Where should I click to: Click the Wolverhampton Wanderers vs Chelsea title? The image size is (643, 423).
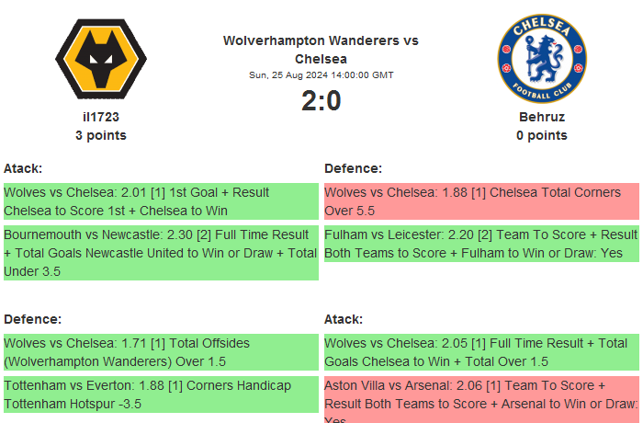click(321, 50)
